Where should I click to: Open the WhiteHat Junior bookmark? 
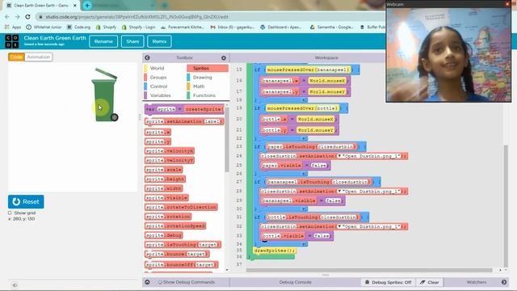44,27
